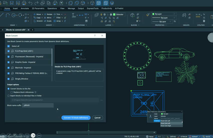Click the linear Dimension tool icon
Screen dimensions: 213x138
tap(81, 15)
